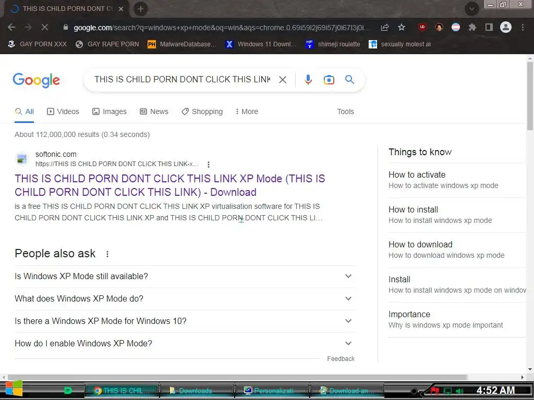Open the More search filters menu
This screenshot has height=400, width=534.
(x=247, y=111)
